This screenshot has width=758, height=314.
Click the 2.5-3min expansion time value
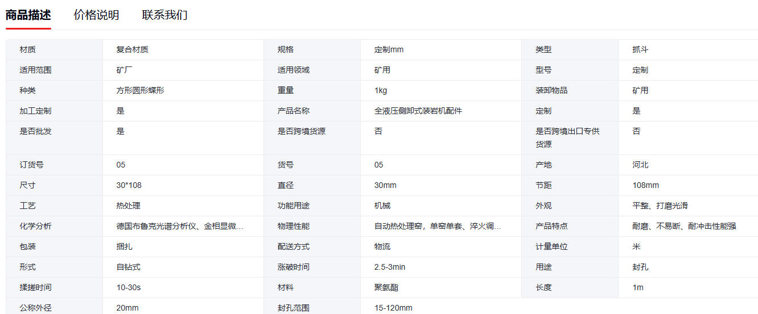[390, 267]
